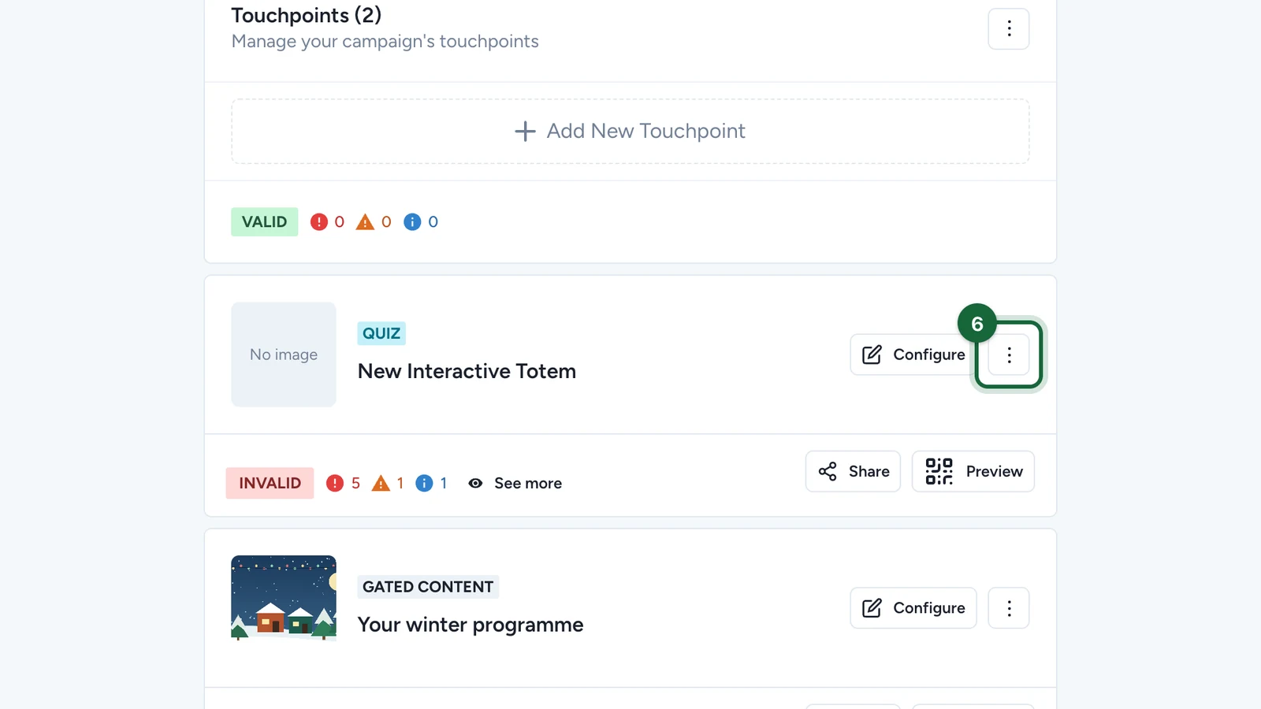This screenshot has width=1261, height=709.
Task: Configure the New Interactive Totem touchpoint
Action: pos(913,354)
